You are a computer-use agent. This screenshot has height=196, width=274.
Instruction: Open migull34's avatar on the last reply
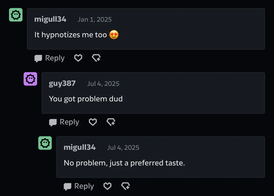(45, 143)
